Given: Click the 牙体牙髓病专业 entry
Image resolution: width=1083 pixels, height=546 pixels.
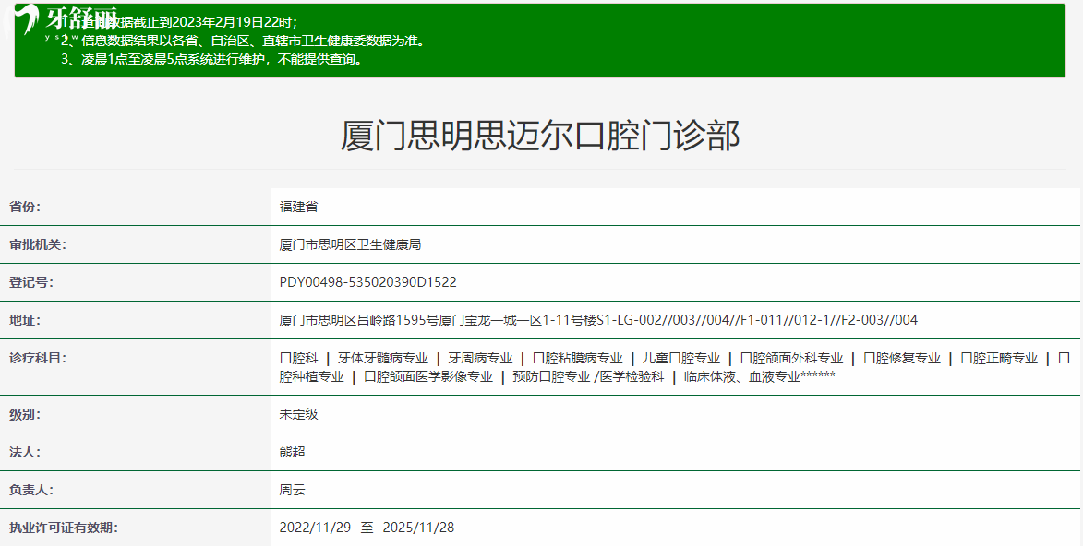Looking at the screenshot, I should (x=382, y=358).
